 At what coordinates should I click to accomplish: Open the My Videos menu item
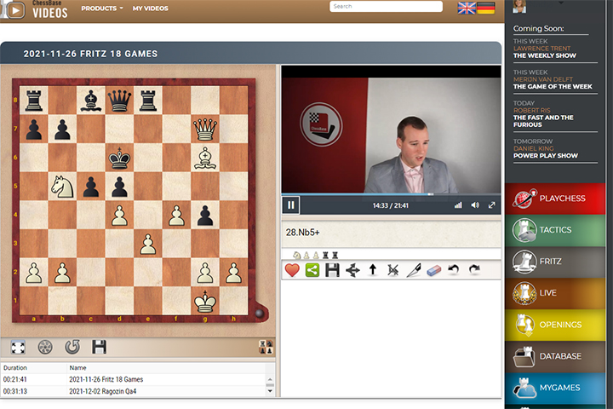pyautogui.click(x=150, y=9)
